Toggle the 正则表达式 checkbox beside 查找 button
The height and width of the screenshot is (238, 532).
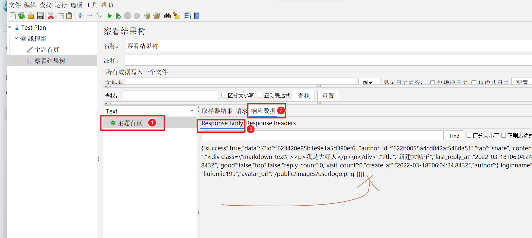point(260,95)
